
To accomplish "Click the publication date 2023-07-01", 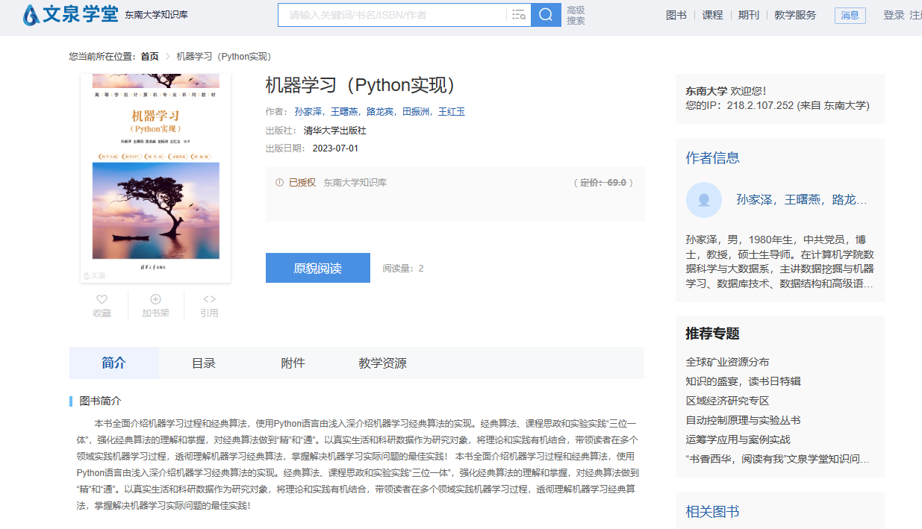I will click(335, 148).
